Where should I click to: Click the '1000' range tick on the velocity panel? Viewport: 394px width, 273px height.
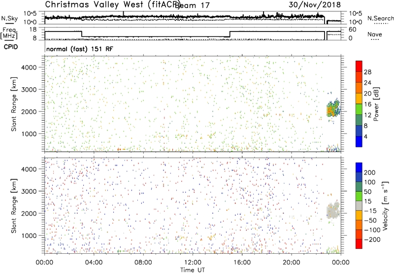pos(29,236)
